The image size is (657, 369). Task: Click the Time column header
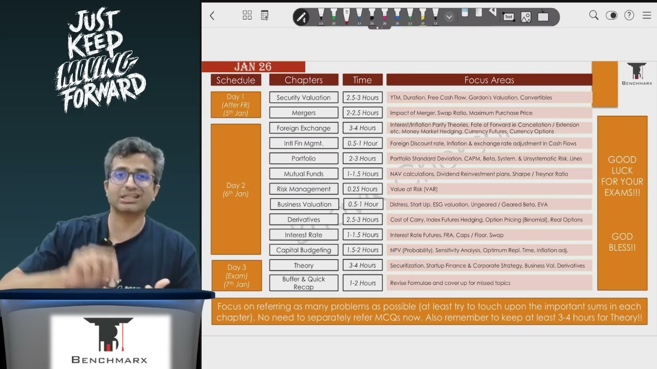click(362, 80)
